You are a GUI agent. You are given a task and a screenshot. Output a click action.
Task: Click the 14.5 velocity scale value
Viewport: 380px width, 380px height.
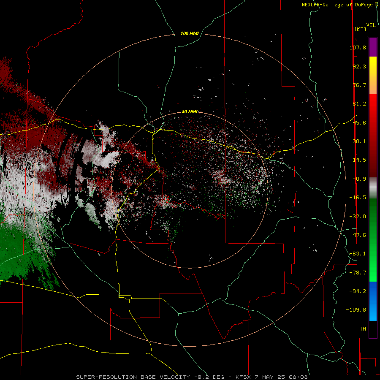click(x=359, y=160)
